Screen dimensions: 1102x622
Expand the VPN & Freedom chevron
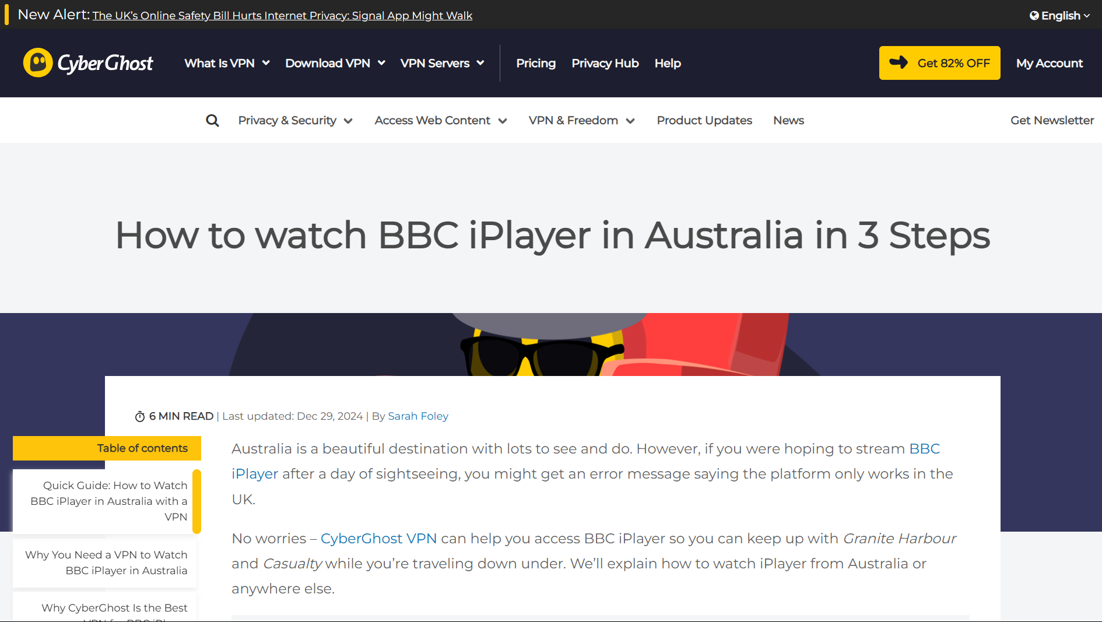(630, 121)
